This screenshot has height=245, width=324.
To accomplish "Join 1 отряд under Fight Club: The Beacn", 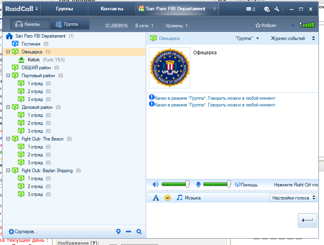I will 35,147.
